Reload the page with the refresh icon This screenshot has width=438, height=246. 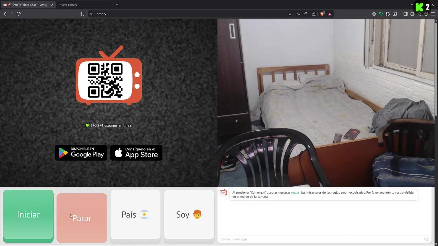tap(19, 14)
